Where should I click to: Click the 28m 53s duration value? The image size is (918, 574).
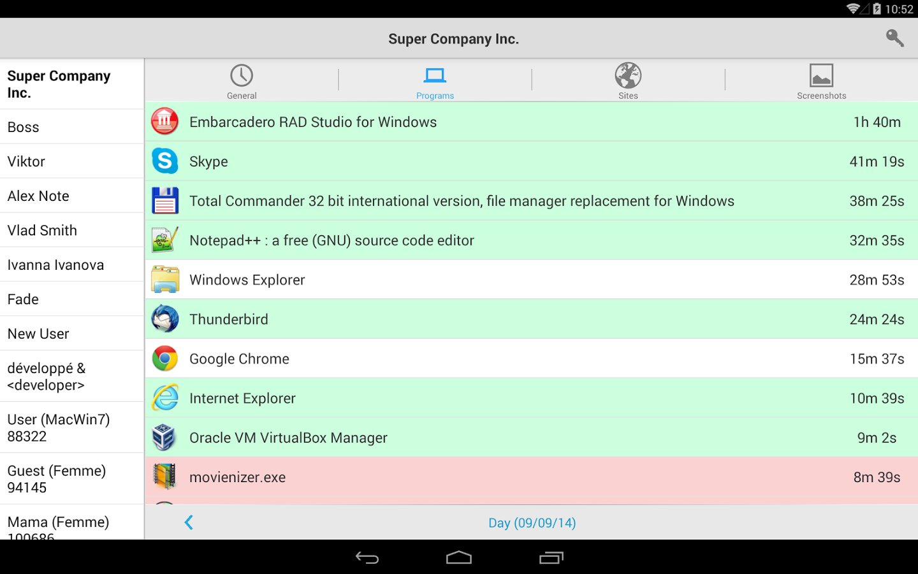(877, 280)
